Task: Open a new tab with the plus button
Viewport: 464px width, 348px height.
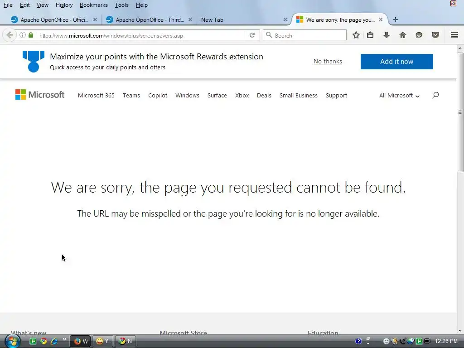Action: tap(395, 19)
